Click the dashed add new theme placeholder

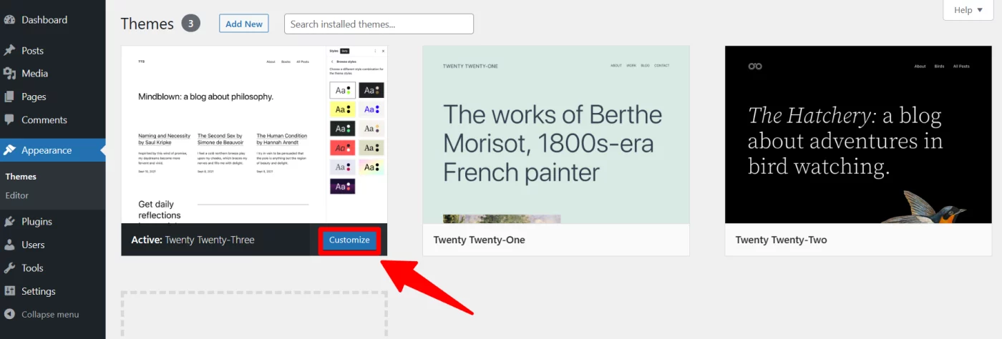click(x=254, y=315)
